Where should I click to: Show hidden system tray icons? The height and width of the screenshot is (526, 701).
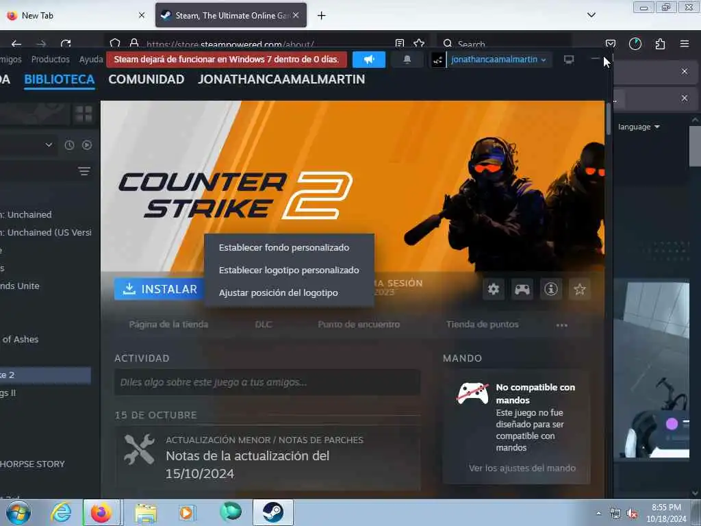(599, 514)
